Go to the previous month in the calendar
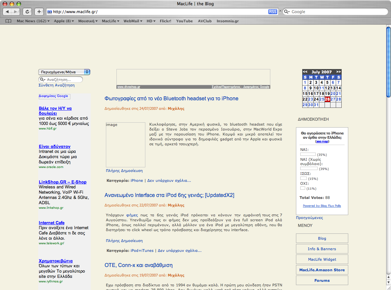The height and width of the screenshot is (290, 391). tap(305, 72)
